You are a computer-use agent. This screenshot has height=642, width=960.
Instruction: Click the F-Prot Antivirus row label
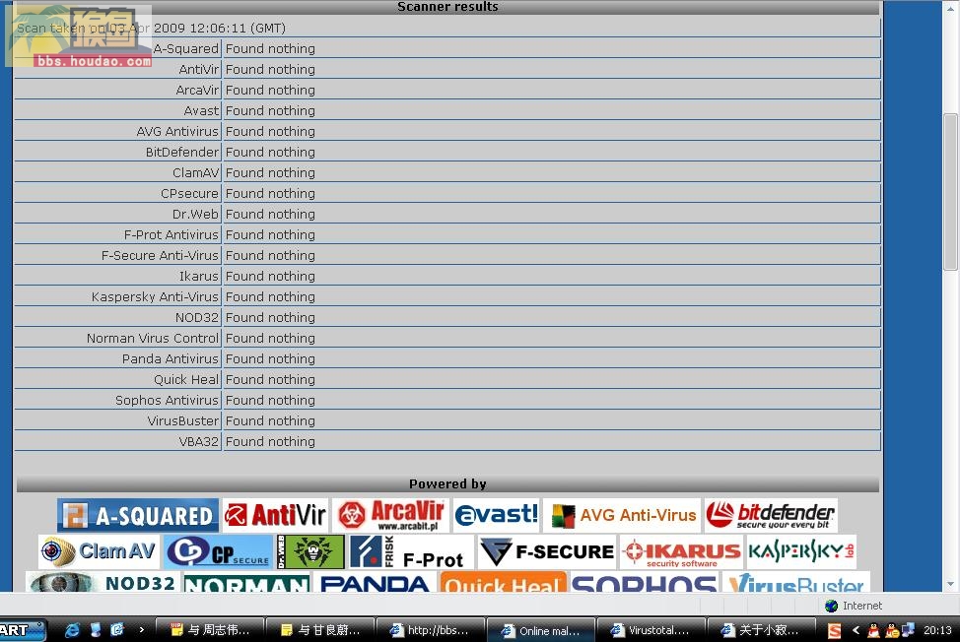pyautogui.click(x=171, y=235)
